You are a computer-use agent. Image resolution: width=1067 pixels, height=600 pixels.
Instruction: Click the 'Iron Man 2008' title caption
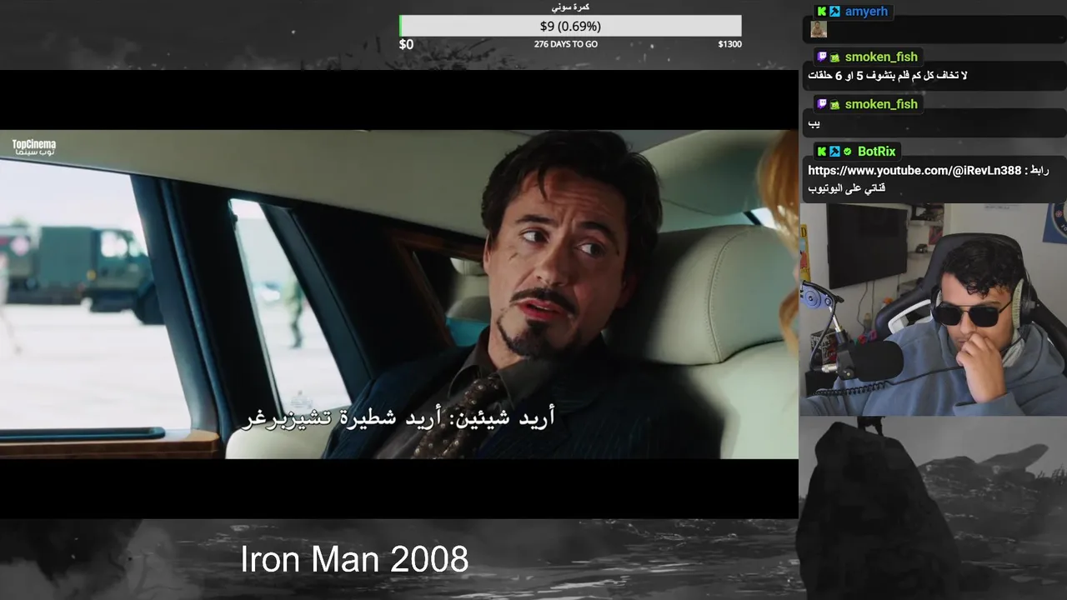(354, 559)
